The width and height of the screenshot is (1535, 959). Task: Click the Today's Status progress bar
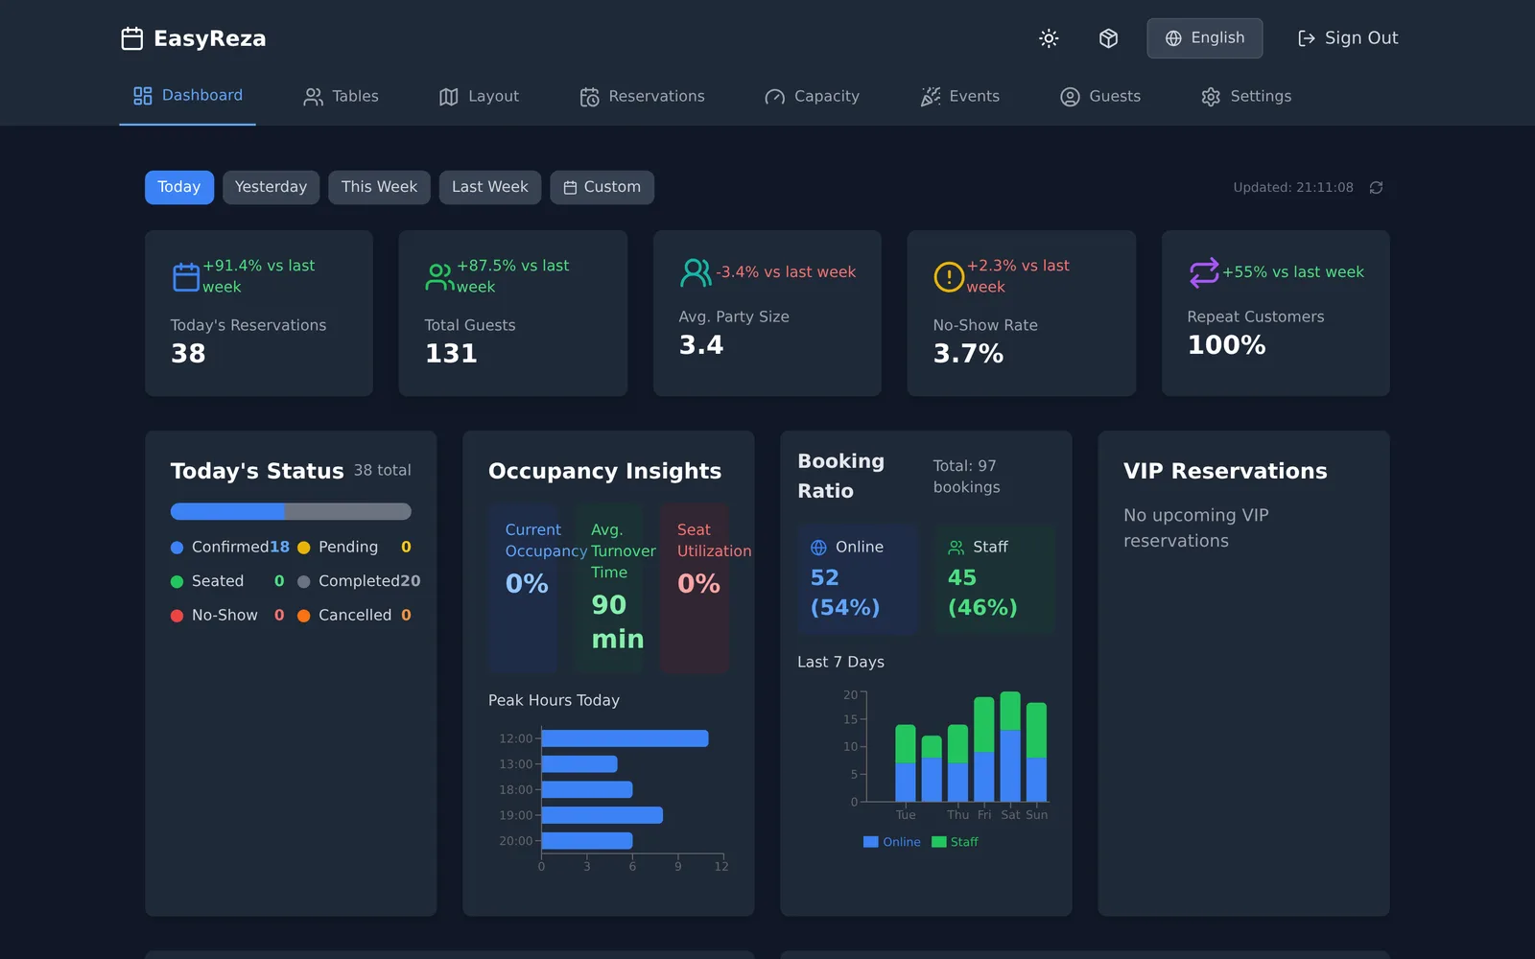tap(291, 511)
